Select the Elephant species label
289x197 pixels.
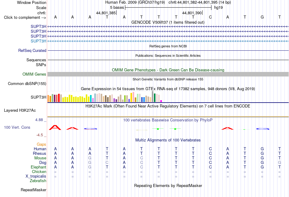(38, 167)
